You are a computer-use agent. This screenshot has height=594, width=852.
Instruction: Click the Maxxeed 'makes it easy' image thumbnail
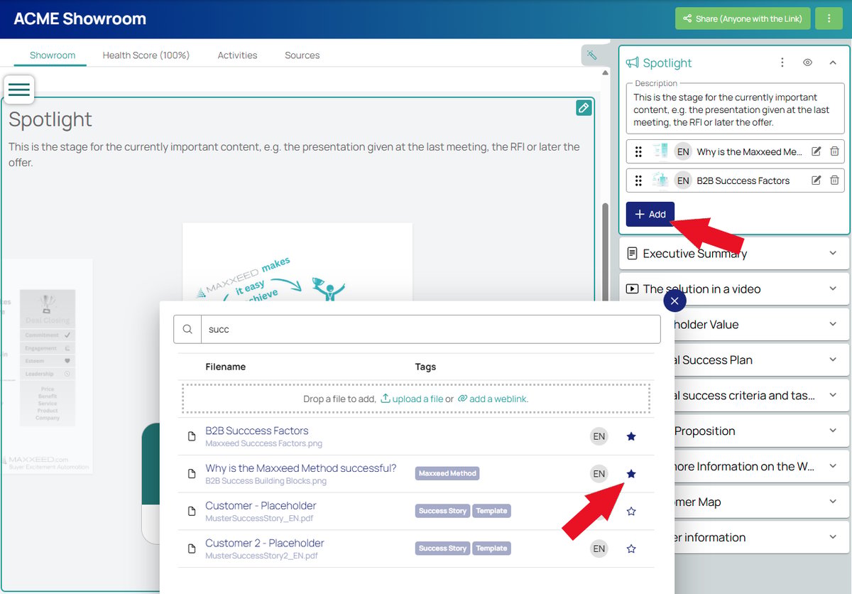(x=297, y=261)
